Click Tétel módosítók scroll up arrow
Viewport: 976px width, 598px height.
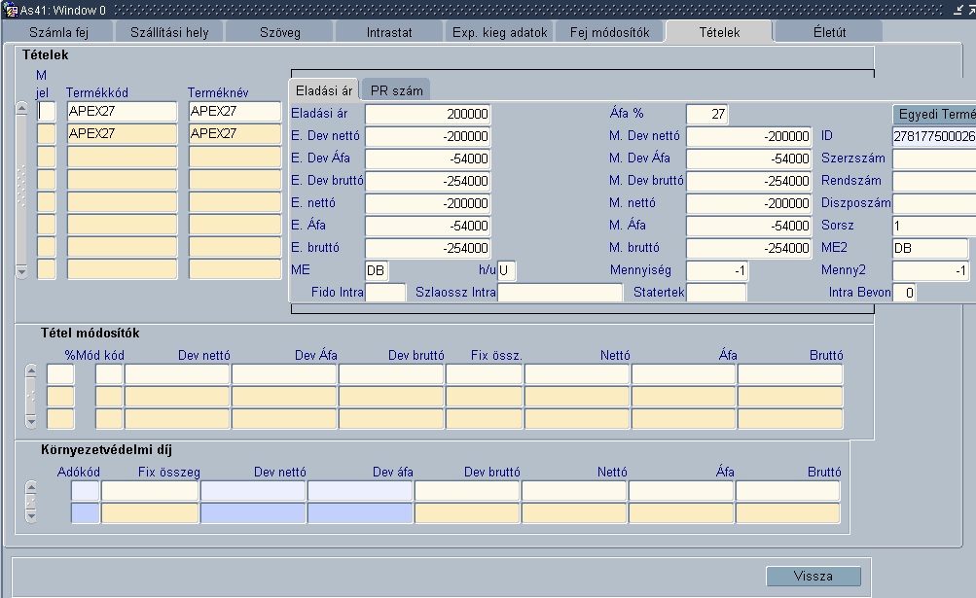tap(31, 371)
